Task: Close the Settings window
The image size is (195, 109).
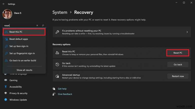Action: 191,3
